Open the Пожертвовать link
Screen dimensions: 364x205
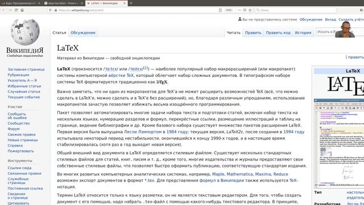pos(20,151)
